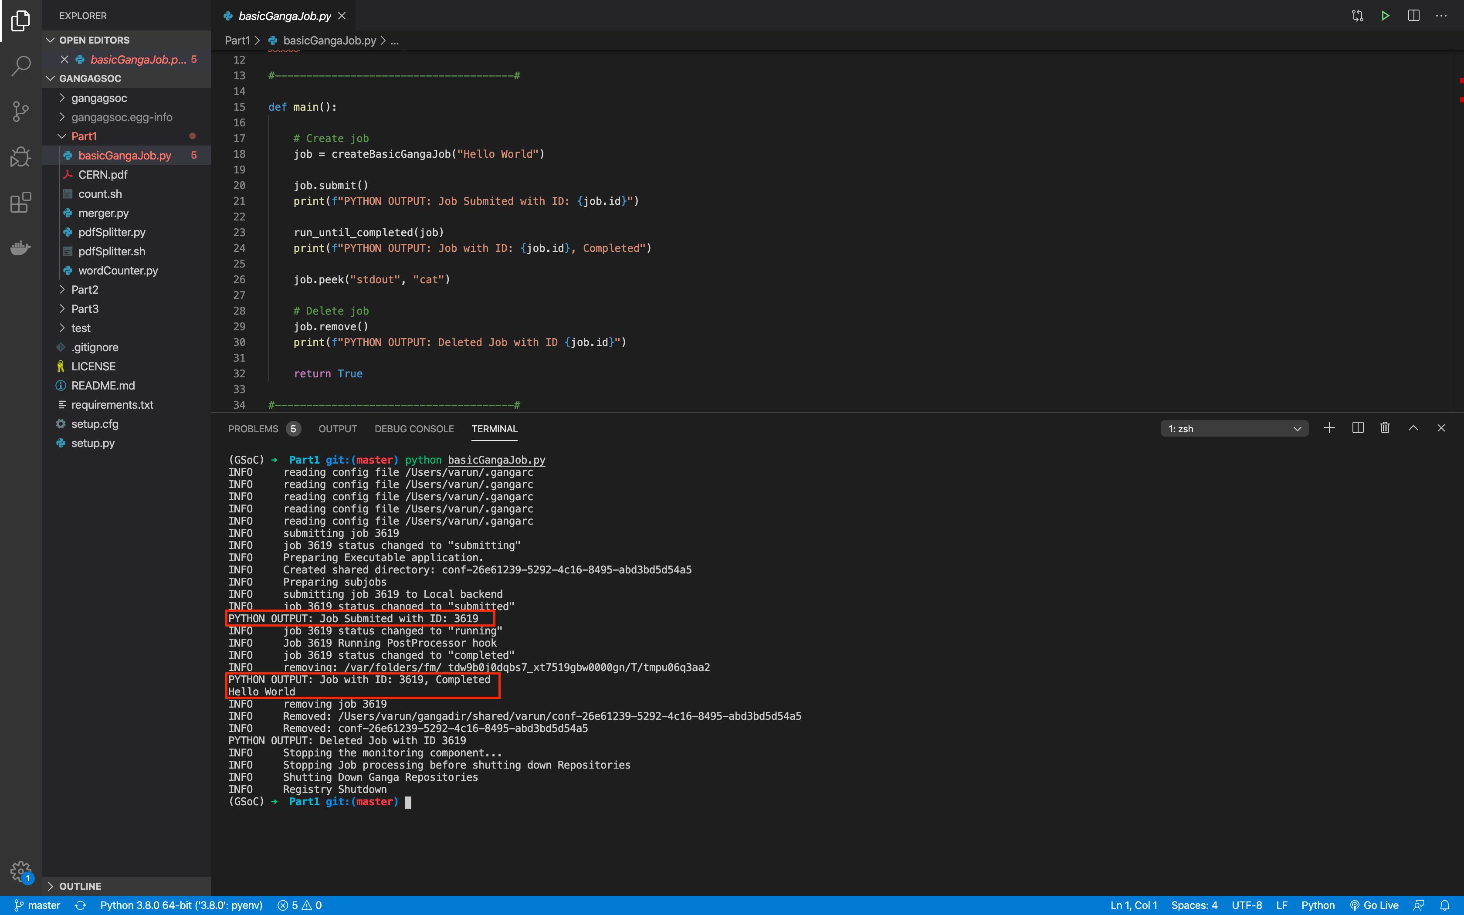Open the Docker view icon
This screenshot has width=1464, height=915.
click(20, 247)
